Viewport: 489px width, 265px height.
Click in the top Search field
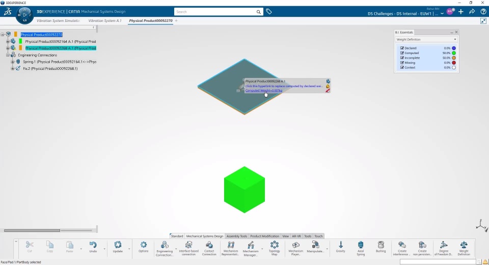(x=215, y=12)
